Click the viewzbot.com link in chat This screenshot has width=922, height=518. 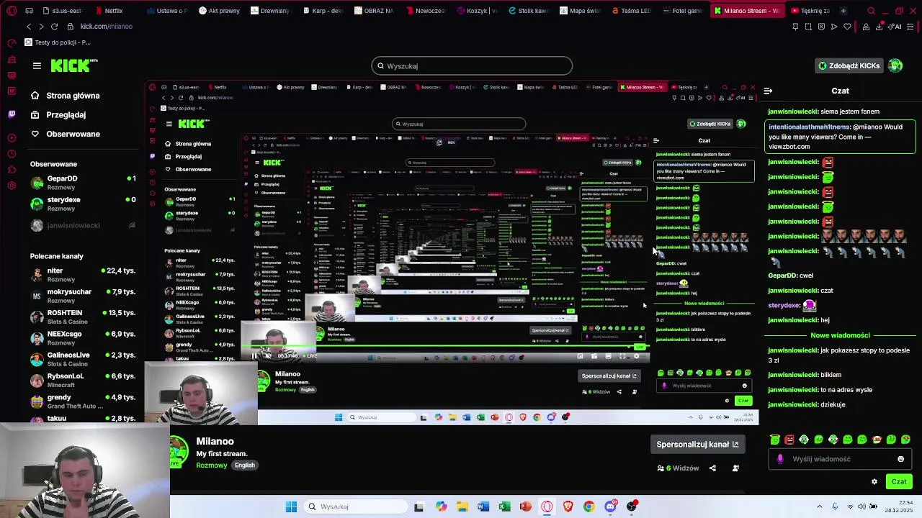pyautogui.click(x=789, y=146)
